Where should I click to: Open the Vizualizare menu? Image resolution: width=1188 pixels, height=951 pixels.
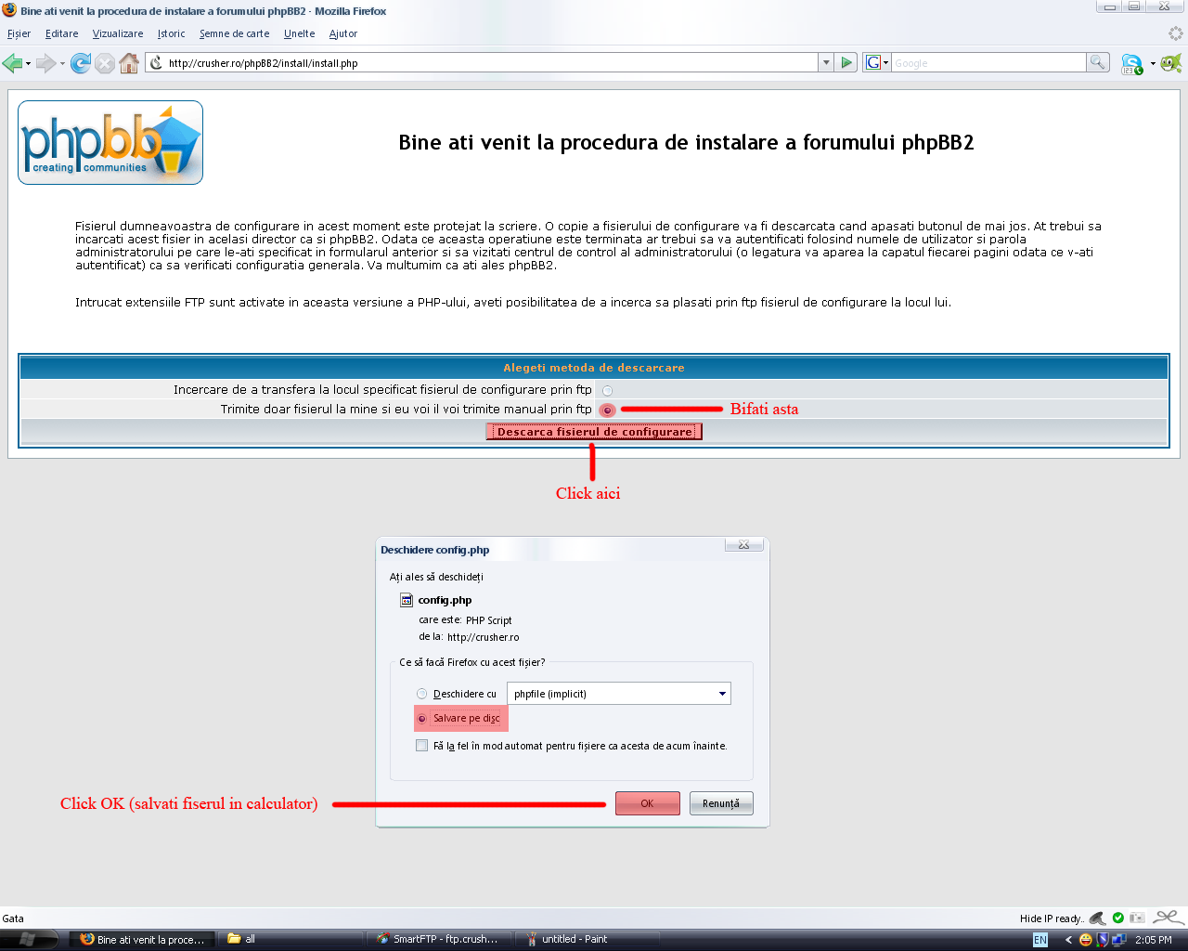[x=118, y=33]
